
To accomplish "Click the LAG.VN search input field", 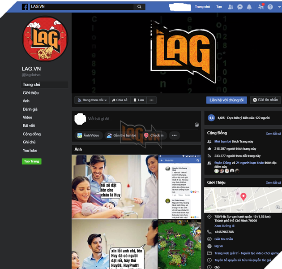I will [x=82, y=7].
